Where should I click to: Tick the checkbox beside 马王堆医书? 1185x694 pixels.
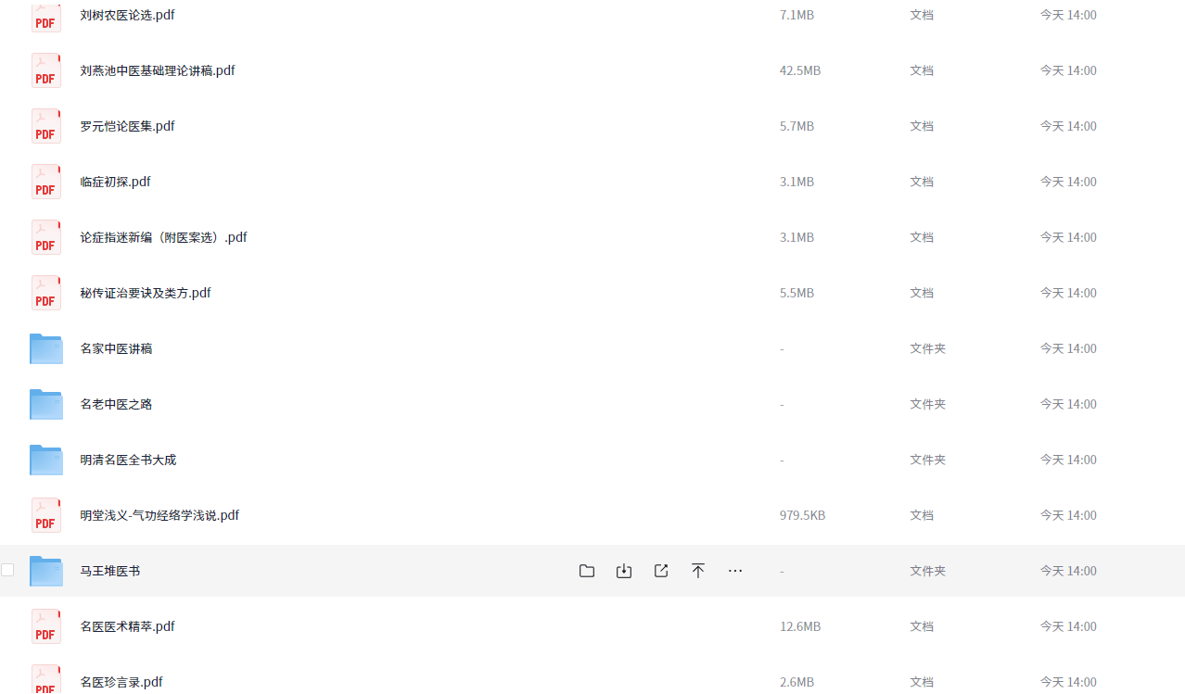(x=7, y=570)
